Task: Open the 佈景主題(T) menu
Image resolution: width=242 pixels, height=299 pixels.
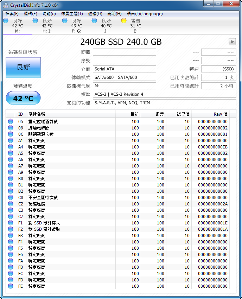Action: (72, 14)
